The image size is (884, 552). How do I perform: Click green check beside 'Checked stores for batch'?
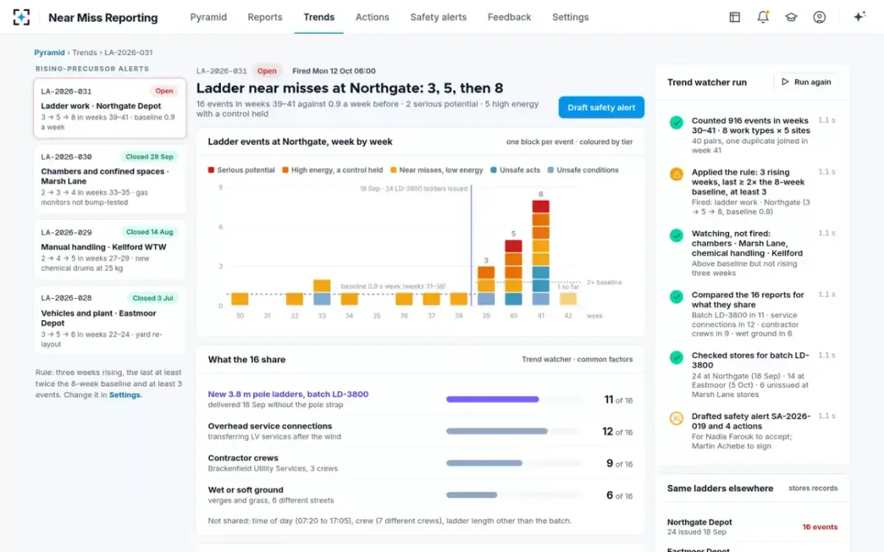(x=676, y=357)
